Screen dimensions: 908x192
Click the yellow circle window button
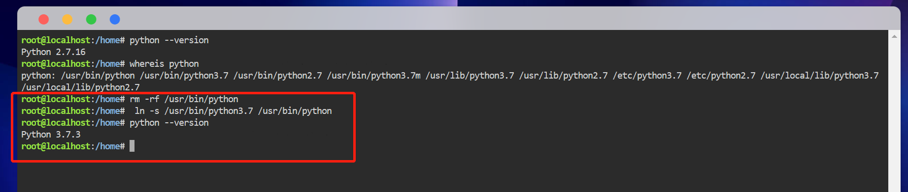[67, 19]
